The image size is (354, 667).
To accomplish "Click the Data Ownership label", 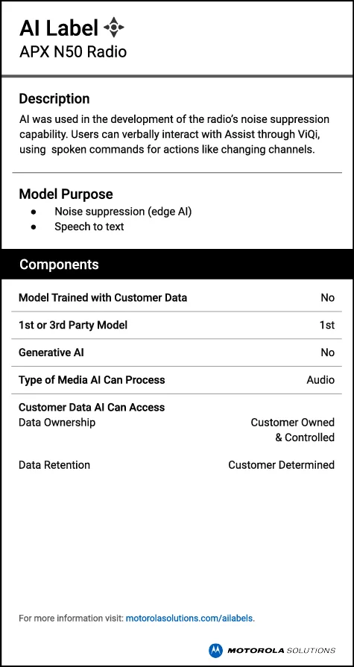I will point(57,423).
